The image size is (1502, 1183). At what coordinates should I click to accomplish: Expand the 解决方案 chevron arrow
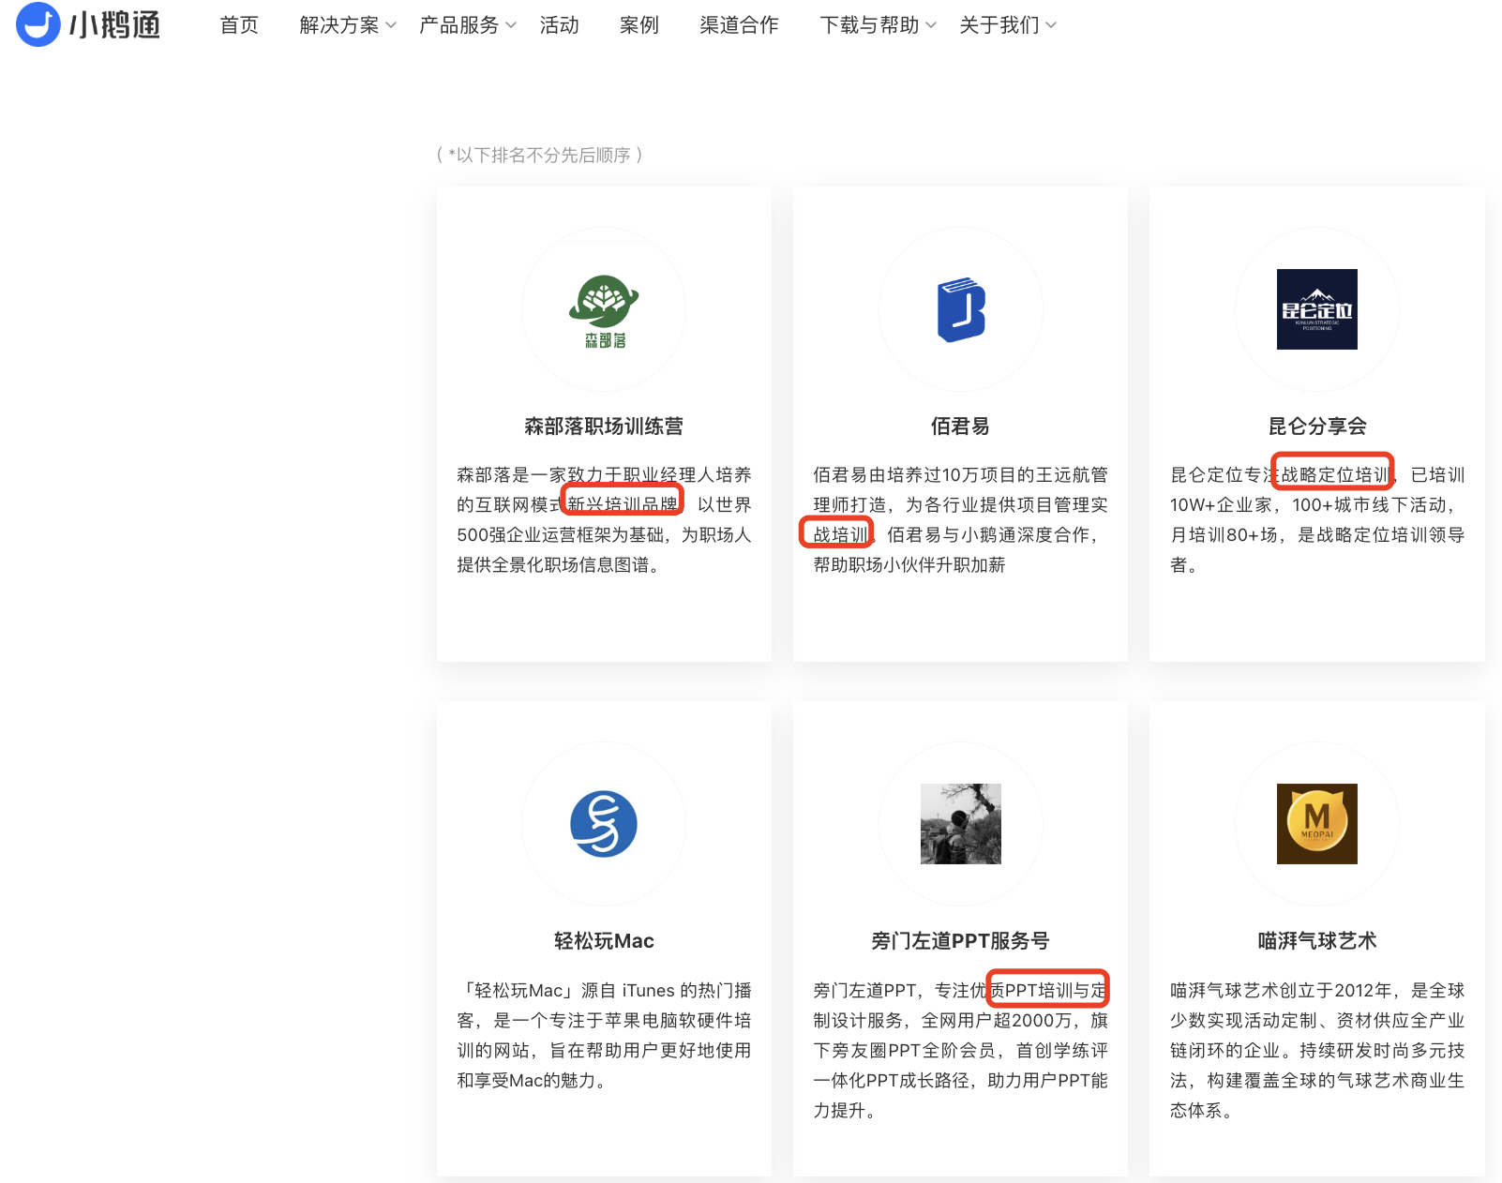(391, 25)
